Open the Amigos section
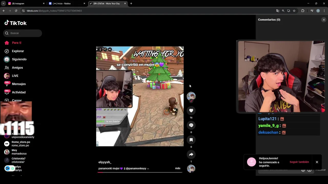Viewport: 328px width, 184px height. (x=17, y=67)
